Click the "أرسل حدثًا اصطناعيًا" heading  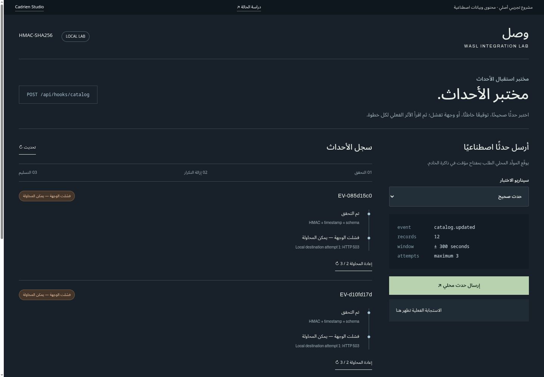(496, 147)
